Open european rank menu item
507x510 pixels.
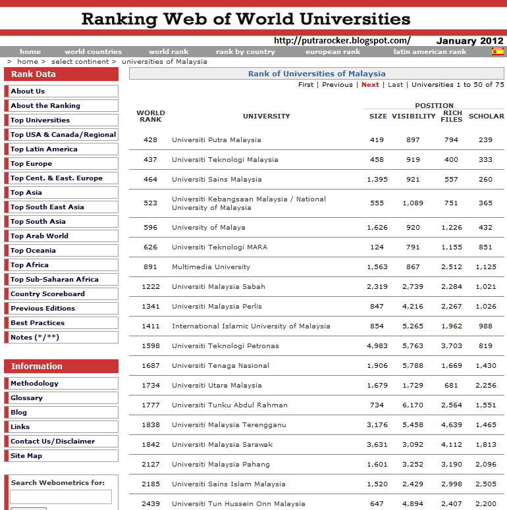coord(333,52)
